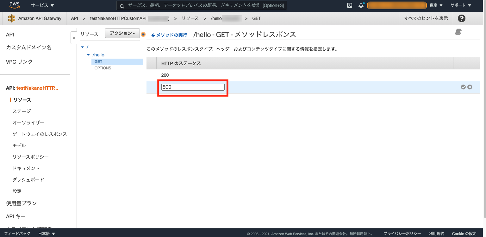Open the サービス dropdown menu
Screen dimensions: 486x237
42,5
